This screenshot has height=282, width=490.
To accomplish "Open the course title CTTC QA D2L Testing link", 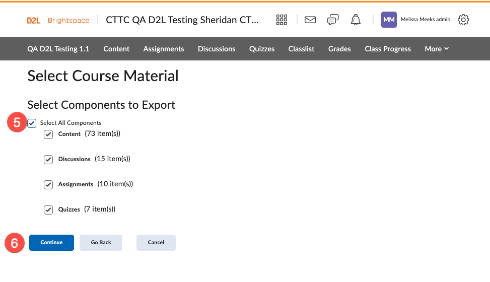I will [x=182, y=20].
